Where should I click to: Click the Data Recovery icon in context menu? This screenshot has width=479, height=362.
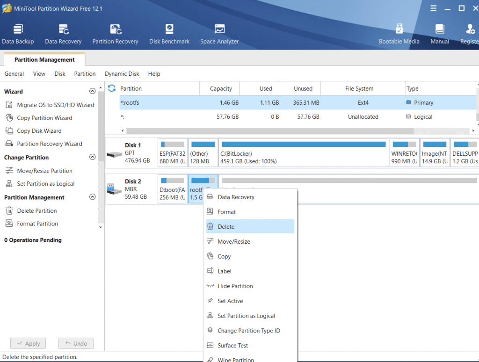point(210,197)
